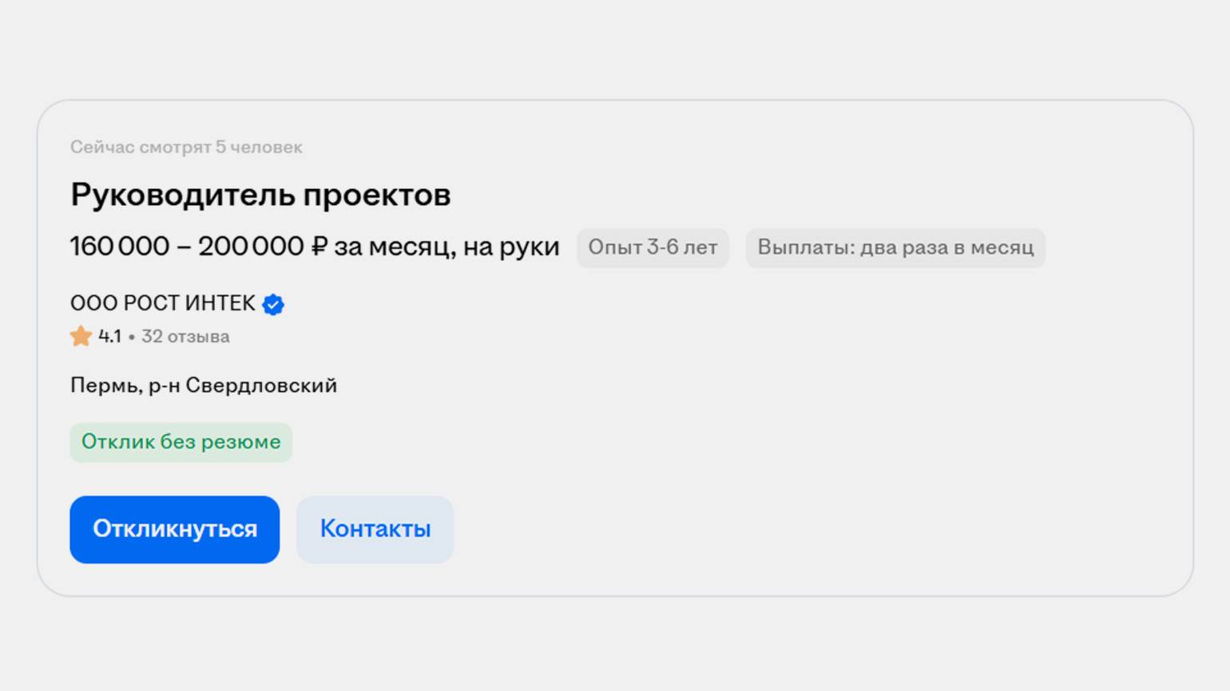Click the 200 000 upper salary figure
The image size is (1230, 691).
[x=251, y=247]
